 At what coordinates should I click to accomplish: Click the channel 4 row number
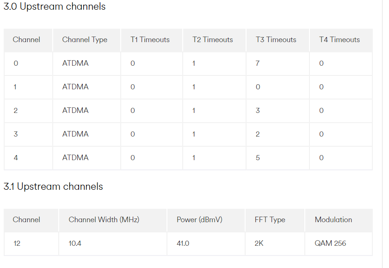pos(16,158)
